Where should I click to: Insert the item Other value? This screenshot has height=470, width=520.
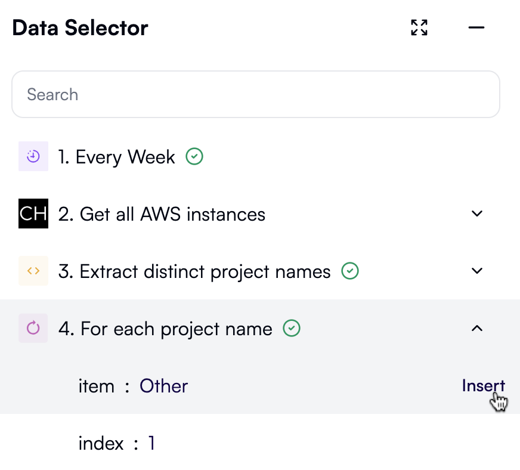483,385
